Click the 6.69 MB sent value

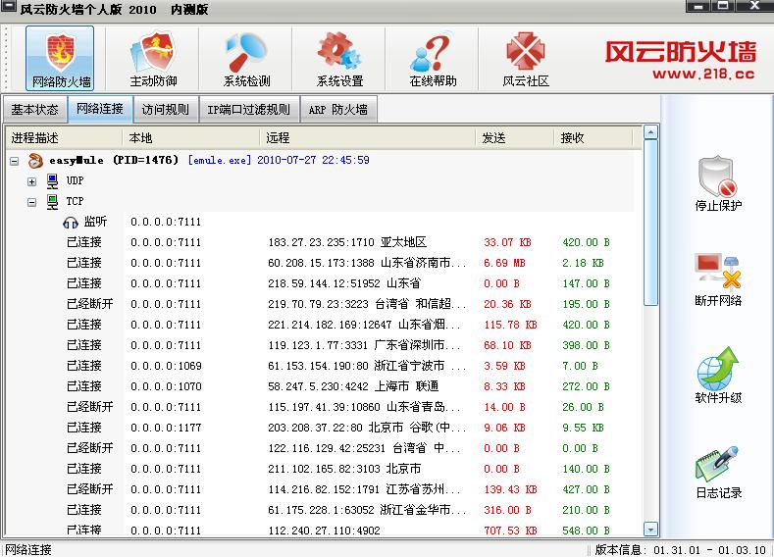click(504, 263)
